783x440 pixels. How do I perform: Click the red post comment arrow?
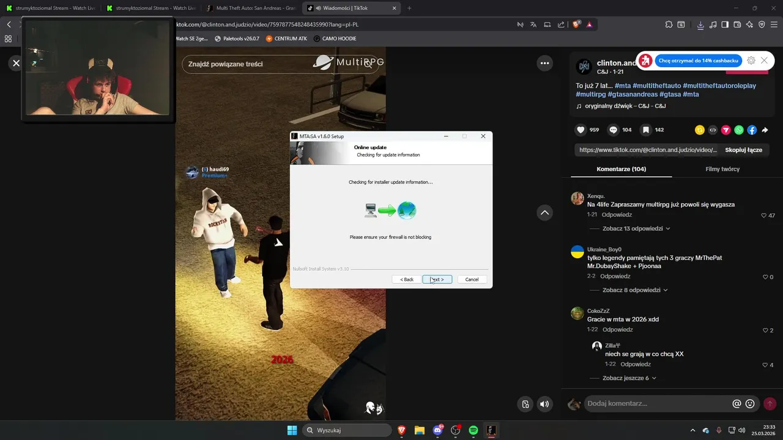pyautogui.click(x=770, y=403)
